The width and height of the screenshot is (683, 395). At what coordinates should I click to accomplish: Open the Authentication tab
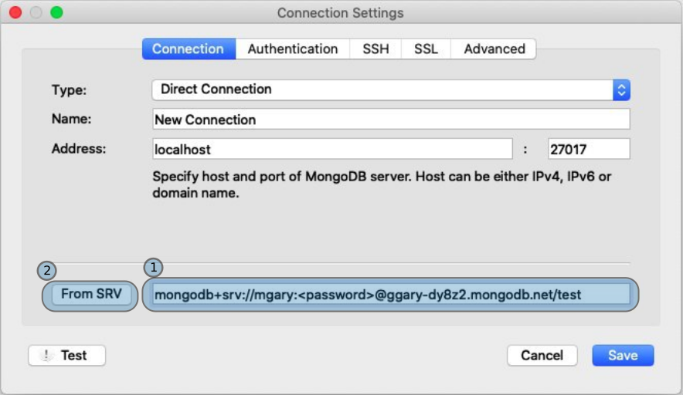click(x=293, y=49)
